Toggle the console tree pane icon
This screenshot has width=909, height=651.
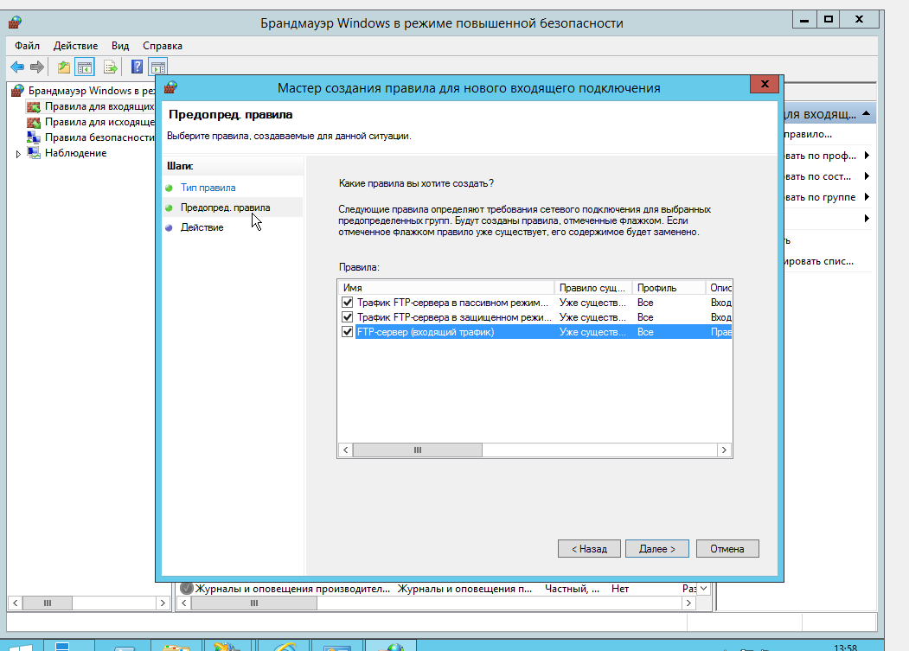point(85,67)
